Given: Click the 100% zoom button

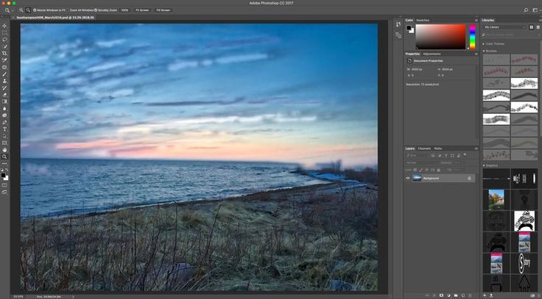Looking at the screenshot, I should (x=124, y=10).
